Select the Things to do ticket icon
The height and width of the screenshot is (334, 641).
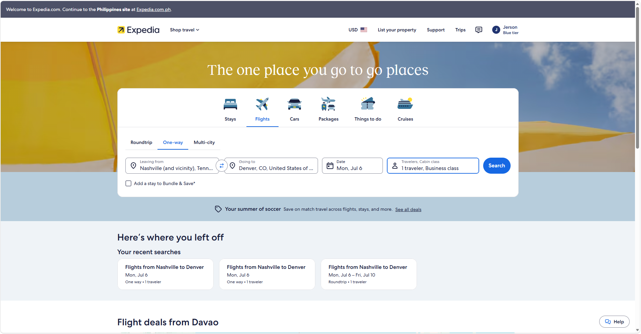368,104
